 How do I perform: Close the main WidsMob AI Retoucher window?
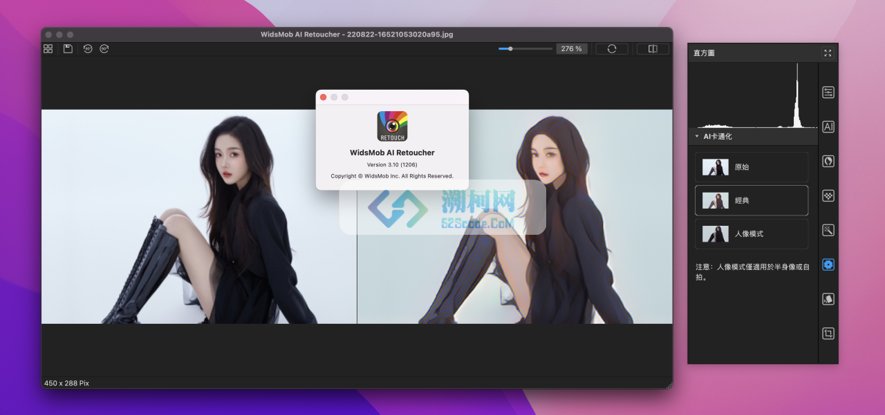48,35
